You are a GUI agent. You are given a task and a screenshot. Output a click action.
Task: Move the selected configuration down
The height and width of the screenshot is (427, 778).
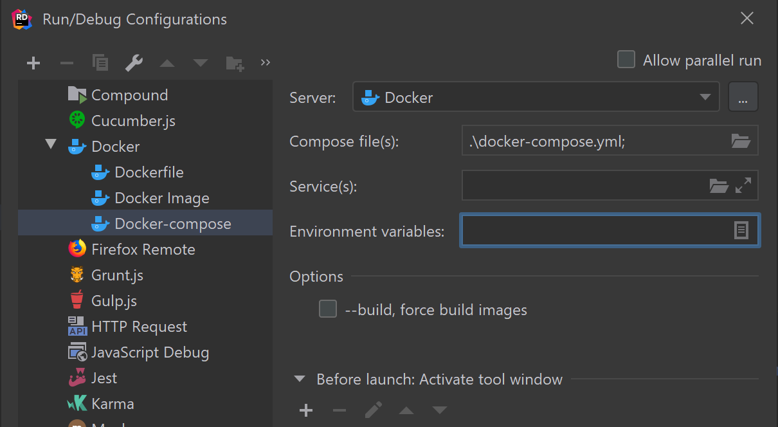(200, 62)
